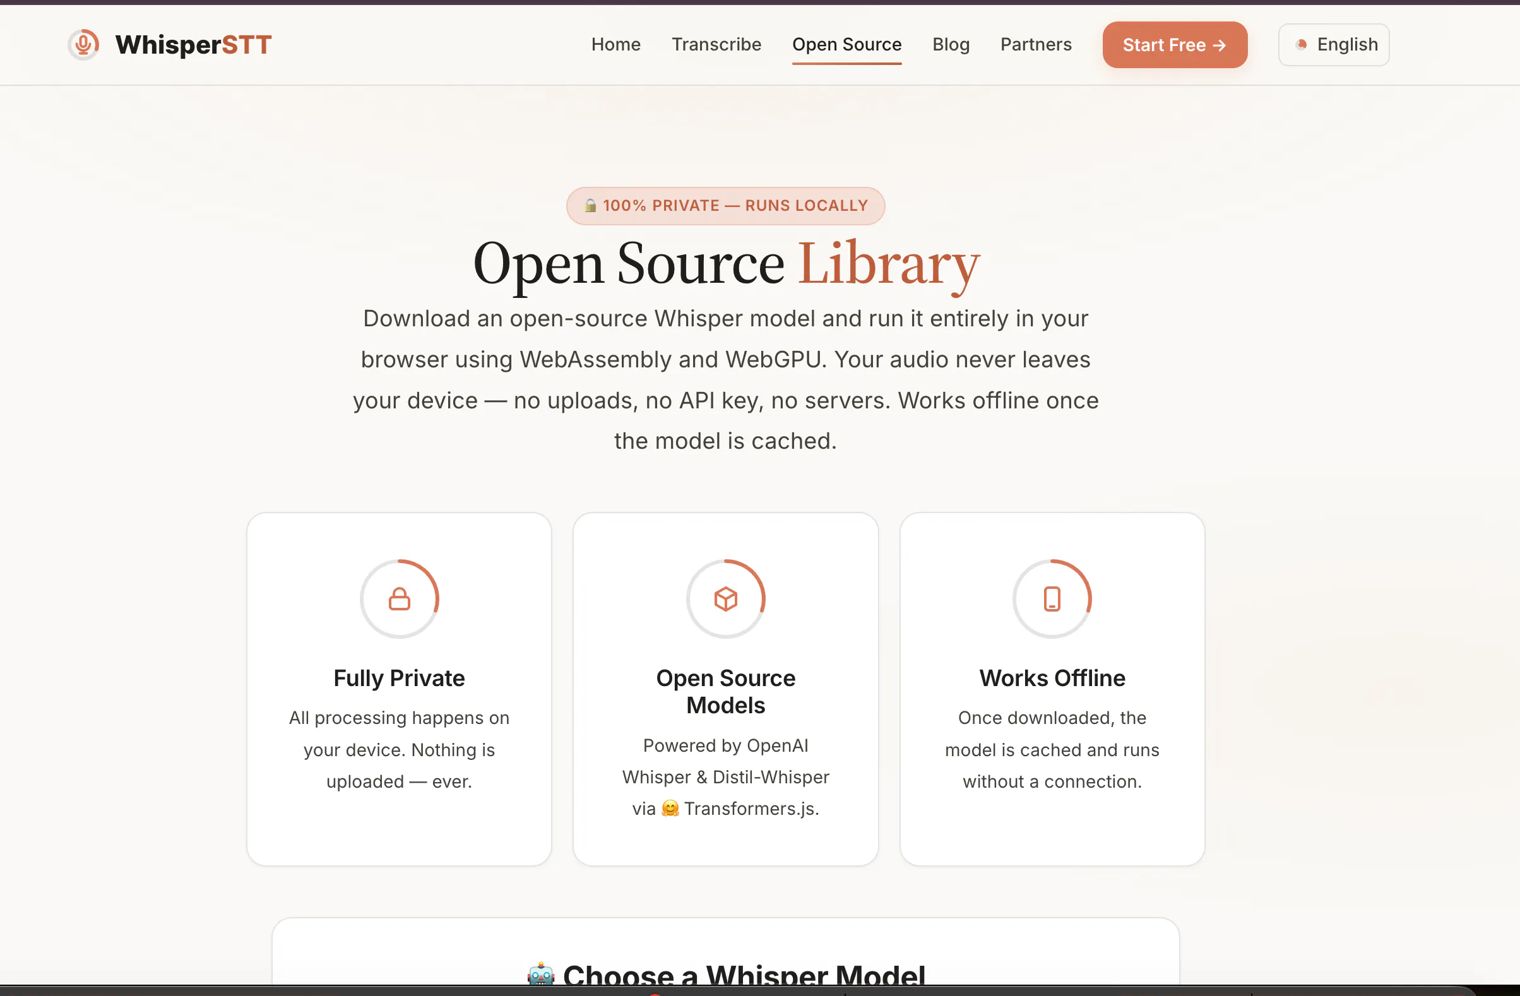Click the Works Offline card title

coord(1052,678)
